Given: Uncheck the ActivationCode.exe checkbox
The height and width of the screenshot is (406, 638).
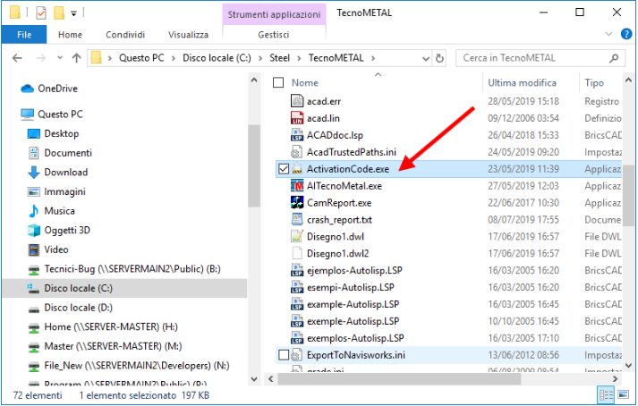Looking at the screenshot, I should tap(284, 169).
